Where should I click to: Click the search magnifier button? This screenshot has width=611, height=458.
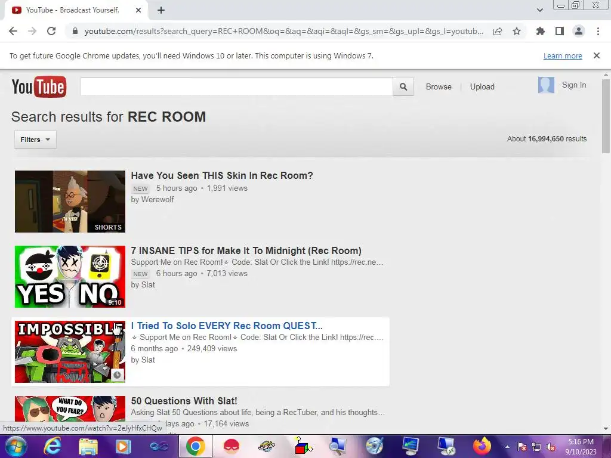click(403, 86)
